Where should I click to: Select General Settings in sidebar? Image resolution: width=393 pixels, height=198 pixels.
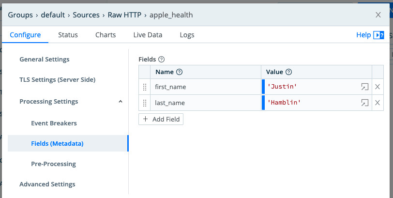(x=45, y=59)
